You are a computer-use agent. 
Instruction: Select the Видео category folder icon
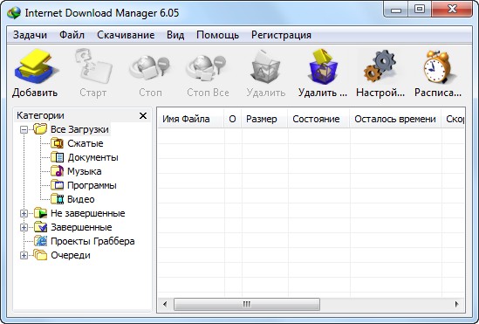57,199
